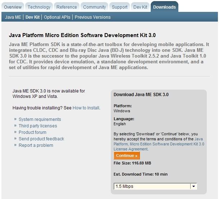
Task: Select the Support tab
Action: [119, 7]
